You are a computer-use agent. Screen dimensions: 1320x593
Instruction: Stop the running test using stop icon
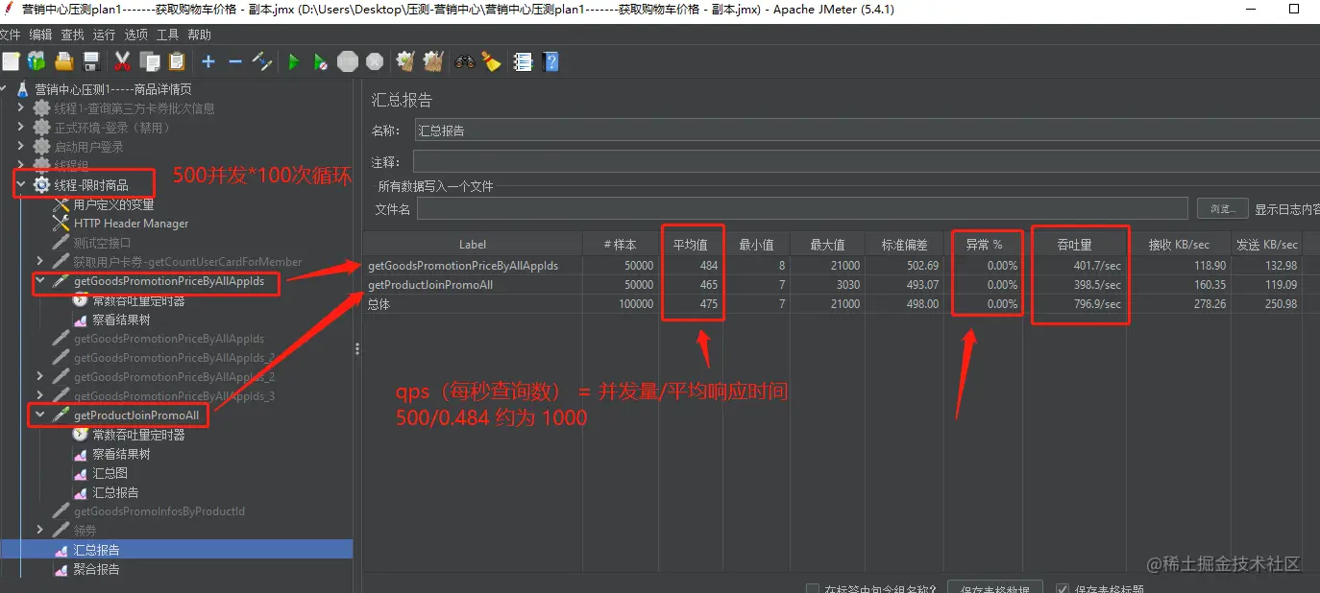tap(346, 61)
